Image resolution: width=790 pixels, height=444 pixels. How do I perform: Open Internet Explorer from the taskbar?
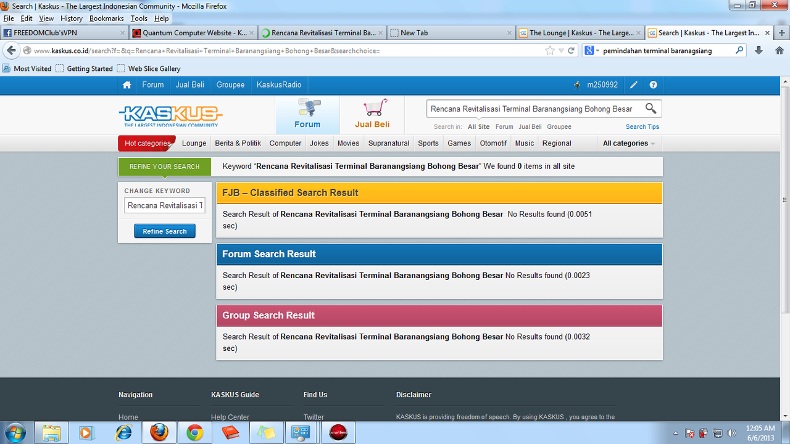[x=123, y=433]
